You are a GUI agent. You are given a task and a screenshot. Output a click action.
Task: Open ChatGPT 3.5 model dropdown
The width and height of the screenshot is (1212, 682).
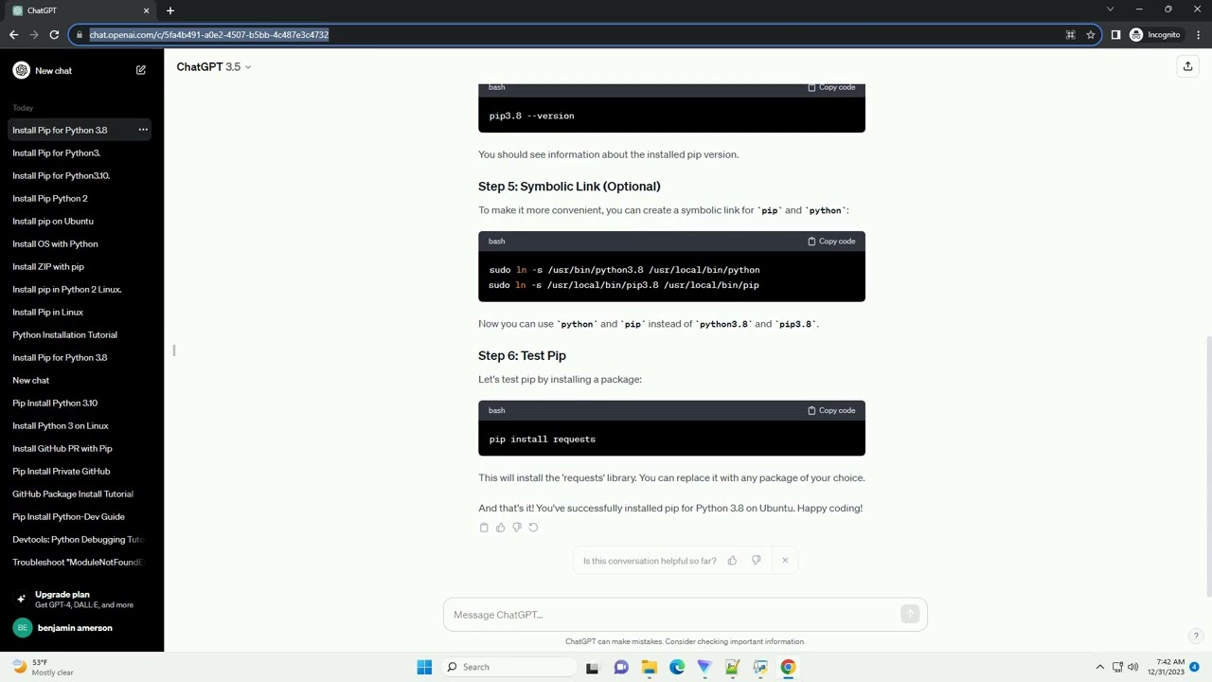pyautogui.click(x=214, y=67)
